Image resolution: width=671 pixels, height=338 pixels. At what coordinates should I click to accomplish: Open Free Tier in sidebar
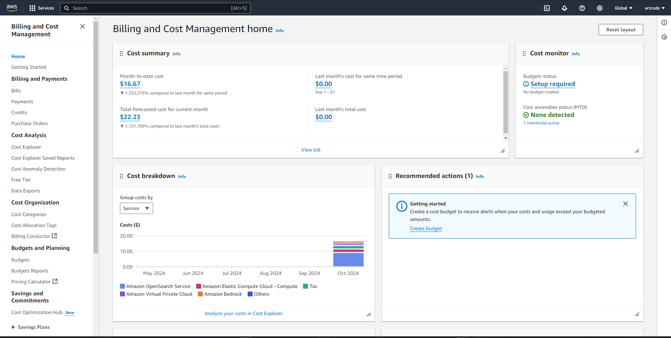[21, 180]
